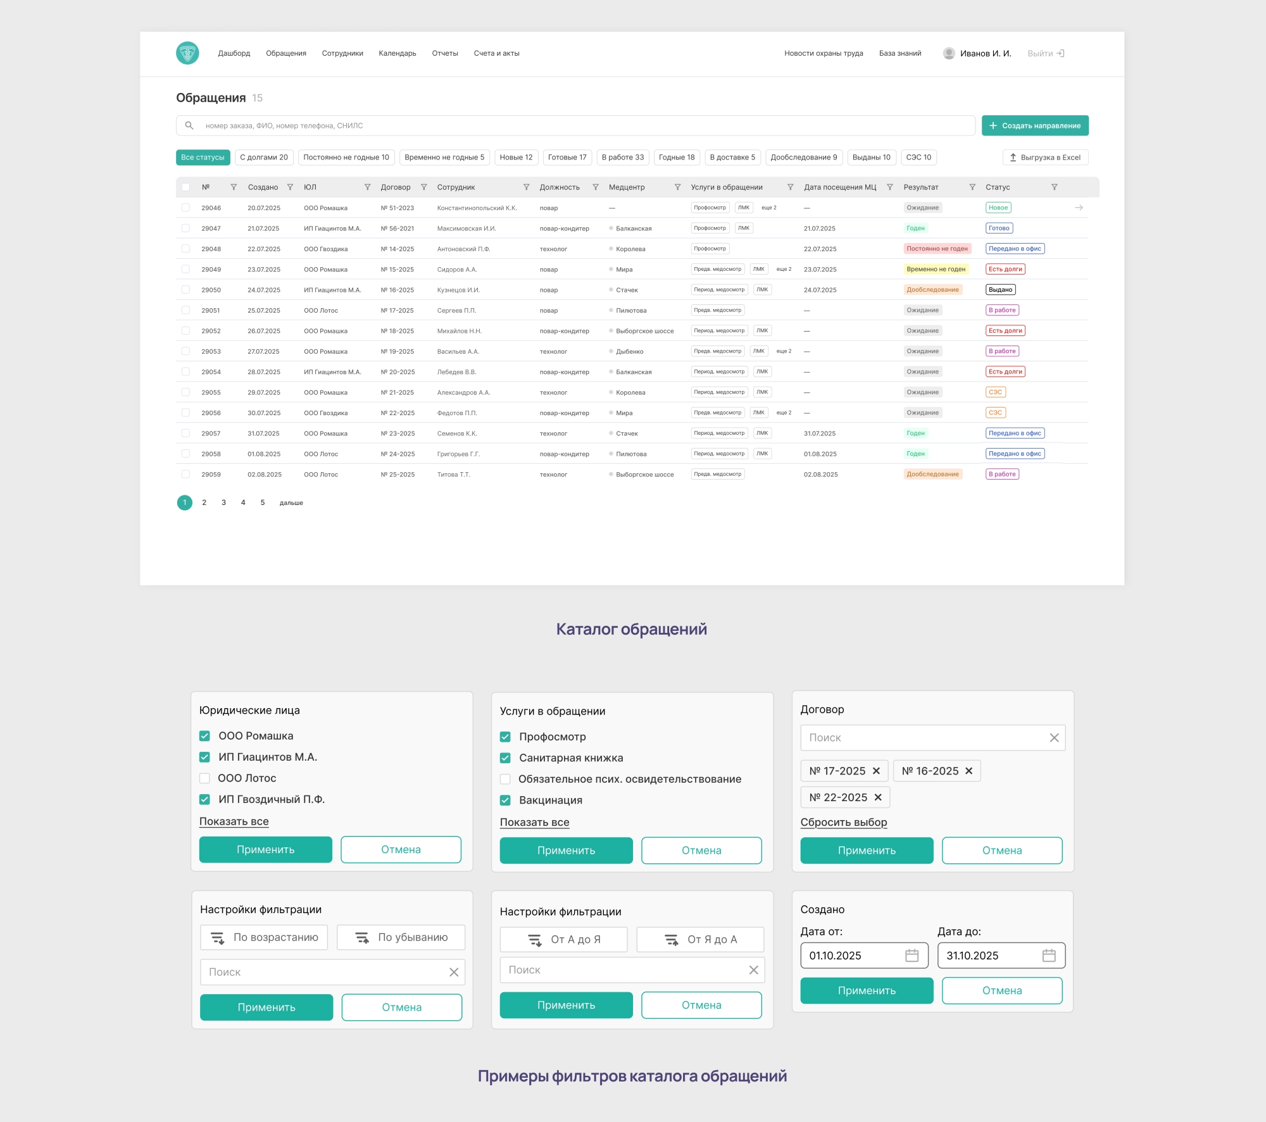This screenshot has width=1266, height=1122.
Task: Click the Выйти logout icon
Action: tap(1061, 54)
